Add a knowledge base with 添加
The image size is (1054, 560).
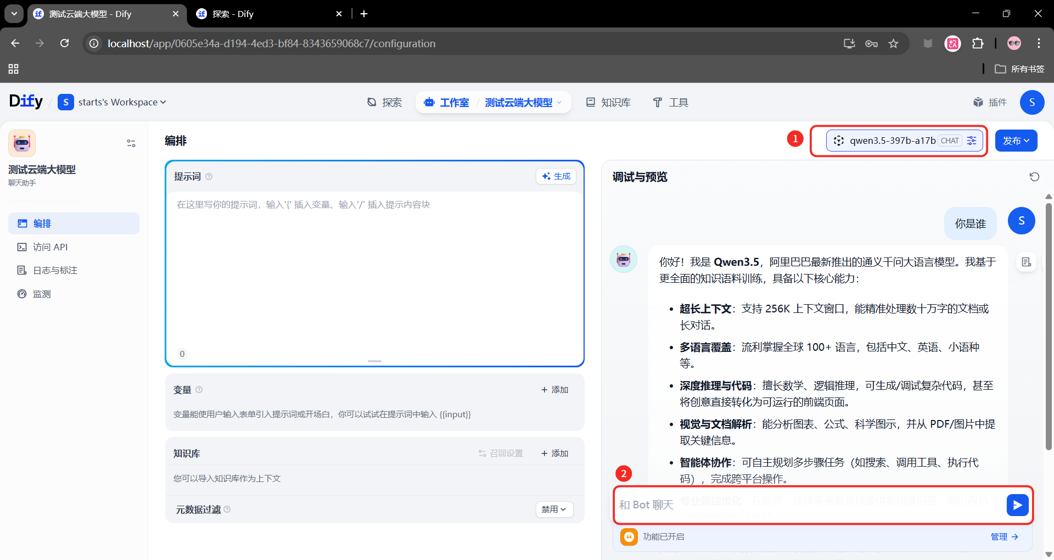tap(554, 453)
